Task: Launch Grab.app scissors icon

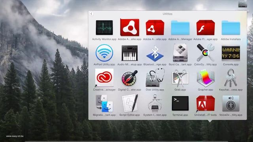Action: (x=180, y=78)
